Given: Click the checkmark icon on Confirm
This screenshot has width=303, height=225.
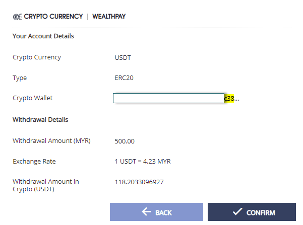Looking at the screenshot, I should coord(237,212).
